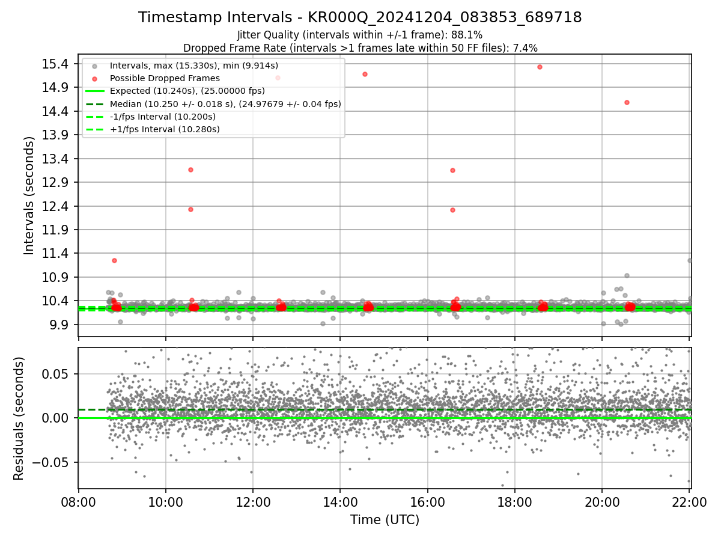Click the 11.9 y-axis tick label

[x=56, y=230]
